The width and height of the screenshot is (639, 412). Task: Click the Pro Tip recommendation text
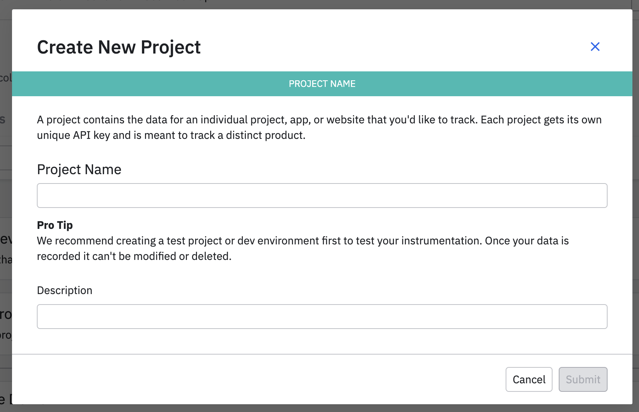point(302,241)
